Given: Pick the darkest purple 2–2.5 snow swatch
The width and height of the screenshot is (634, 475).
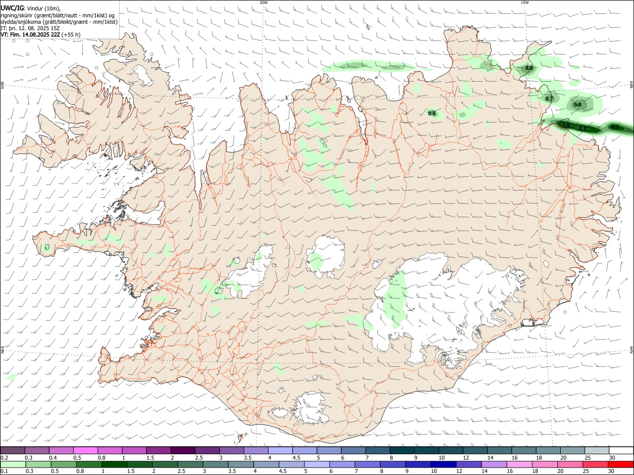Looking at the screenshot, I should pos(183,450).
